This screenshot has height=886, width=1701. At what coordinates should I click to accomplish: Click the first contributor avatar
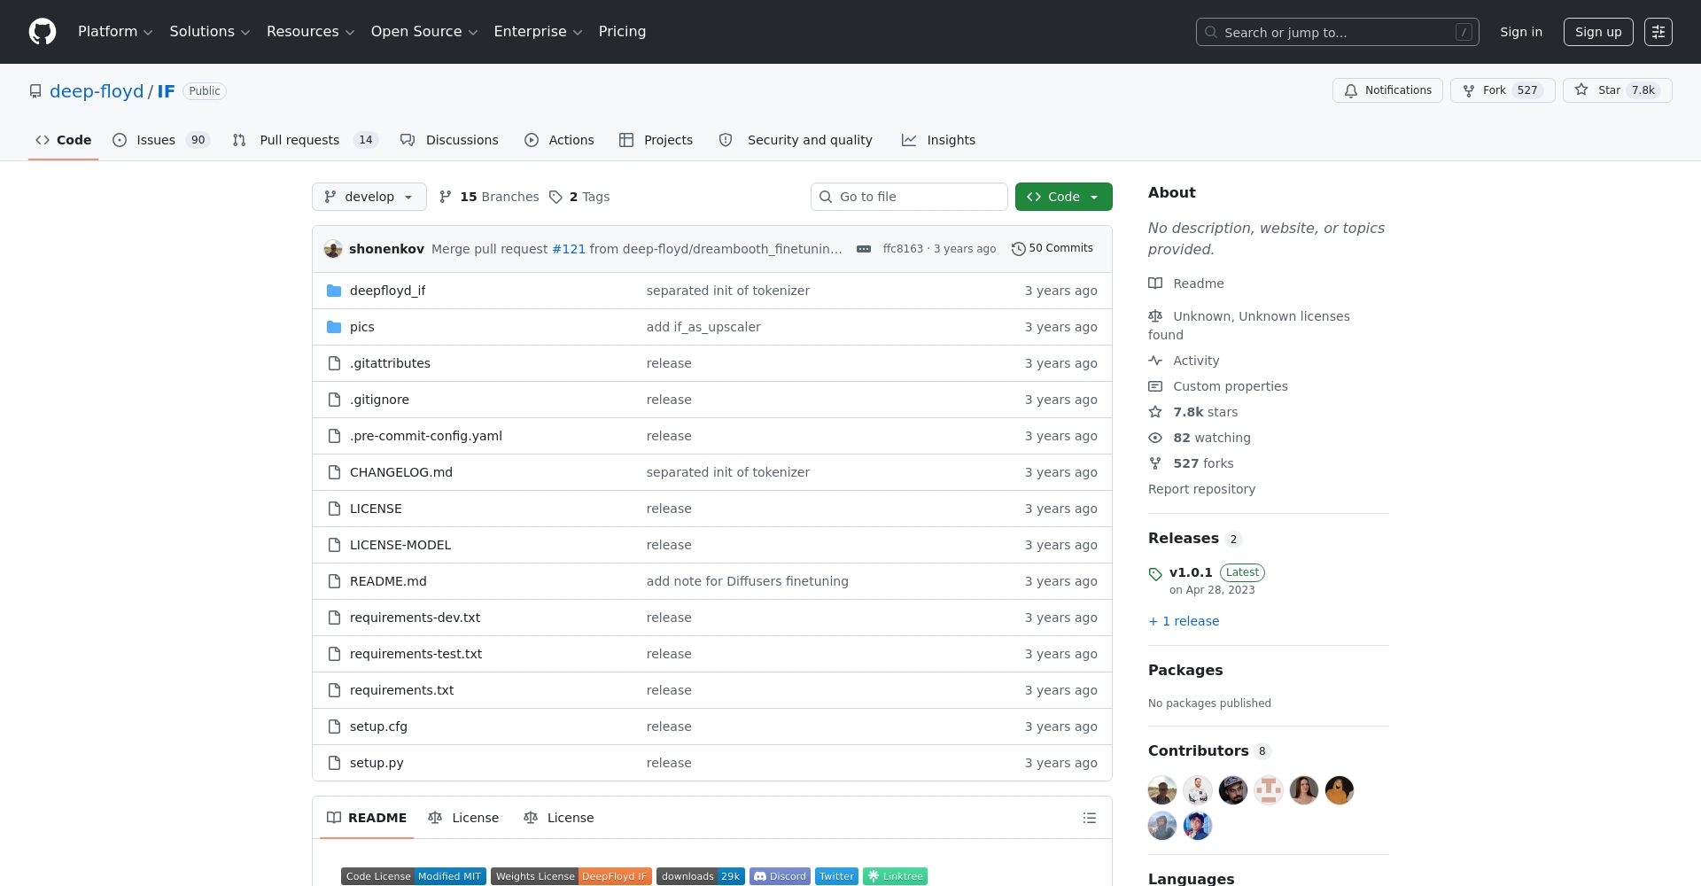[1161, 789]
